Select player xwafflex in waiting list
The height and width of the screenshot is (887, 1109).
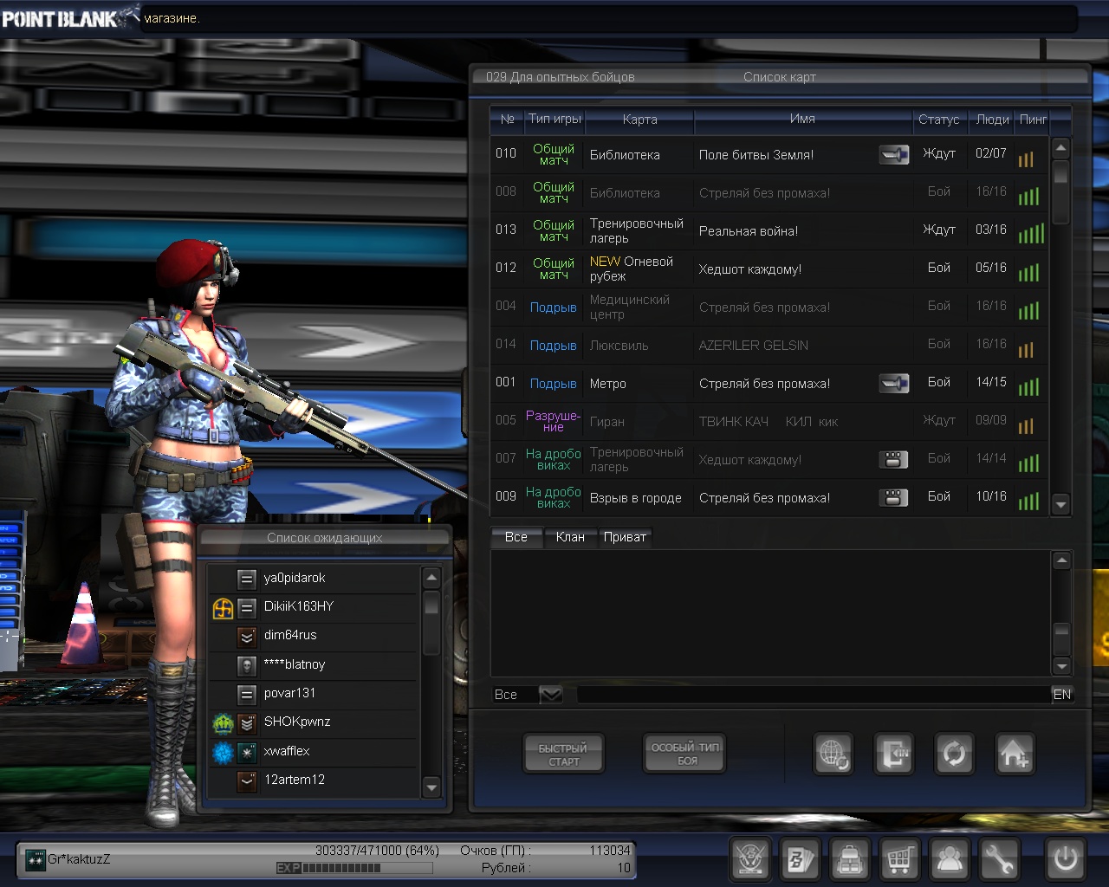314,752
